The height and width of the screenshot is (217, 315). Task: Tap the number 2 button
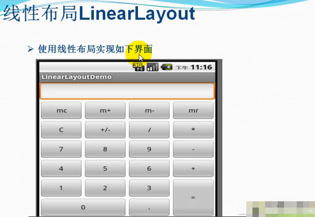click(x=105, y=188)
